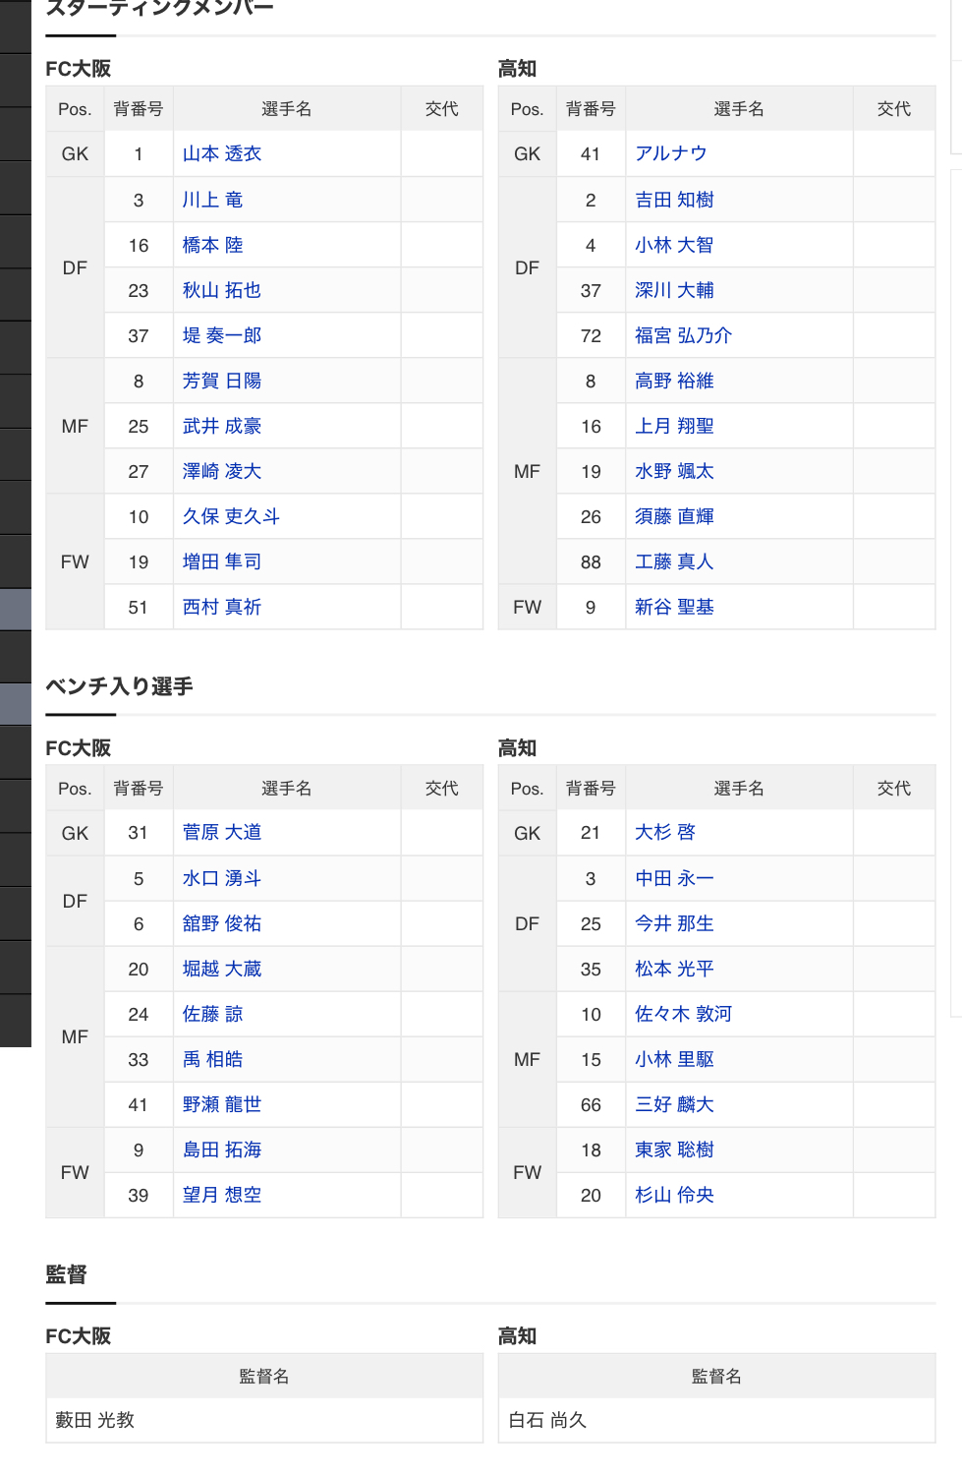962x1475 pixels.
Task: Click 佐々木 敦河 player link
Action: [683, 1014]
